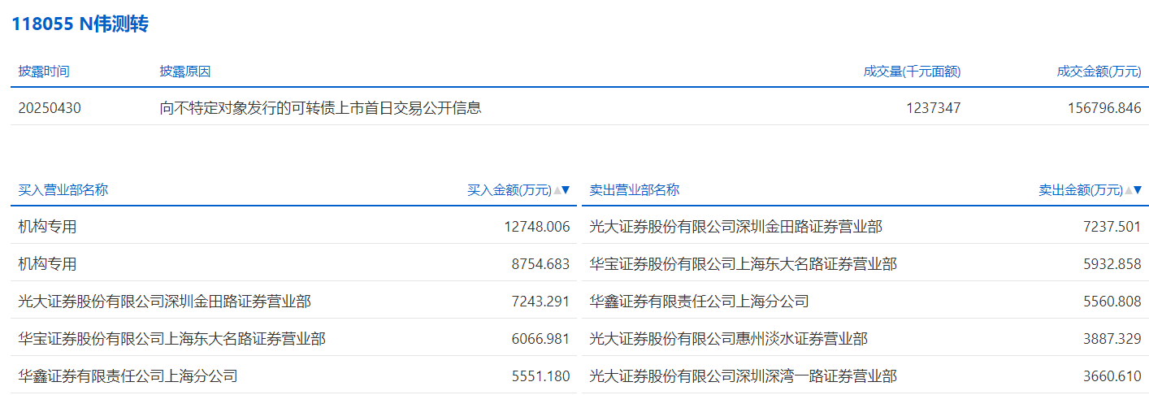1149x395 pixels.
Task: Click seller 光大证券惠州淡水证券营业部
Action: click(x=728, y=339)
